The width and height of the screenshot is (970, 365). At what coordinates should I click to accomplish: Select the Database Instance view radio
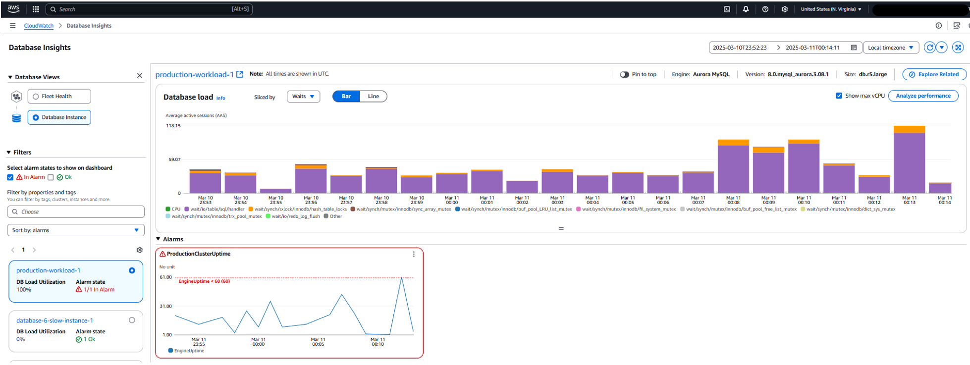(36, 117)
